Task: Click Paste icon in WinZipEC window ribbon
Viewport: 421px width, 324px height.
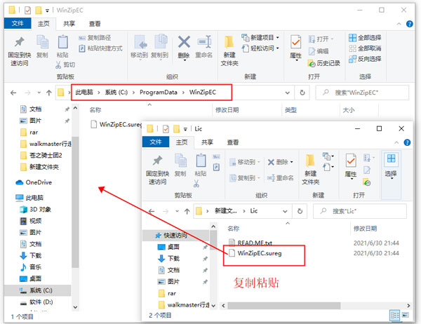Action: point(62,46)
